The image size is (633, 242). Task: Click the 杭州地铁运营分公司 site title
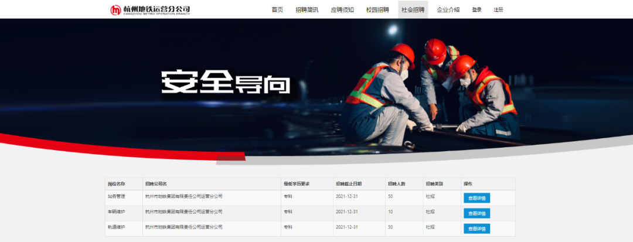coord(156,9)
